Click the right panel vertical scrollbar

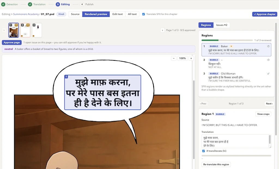click(x=276, y=79)
